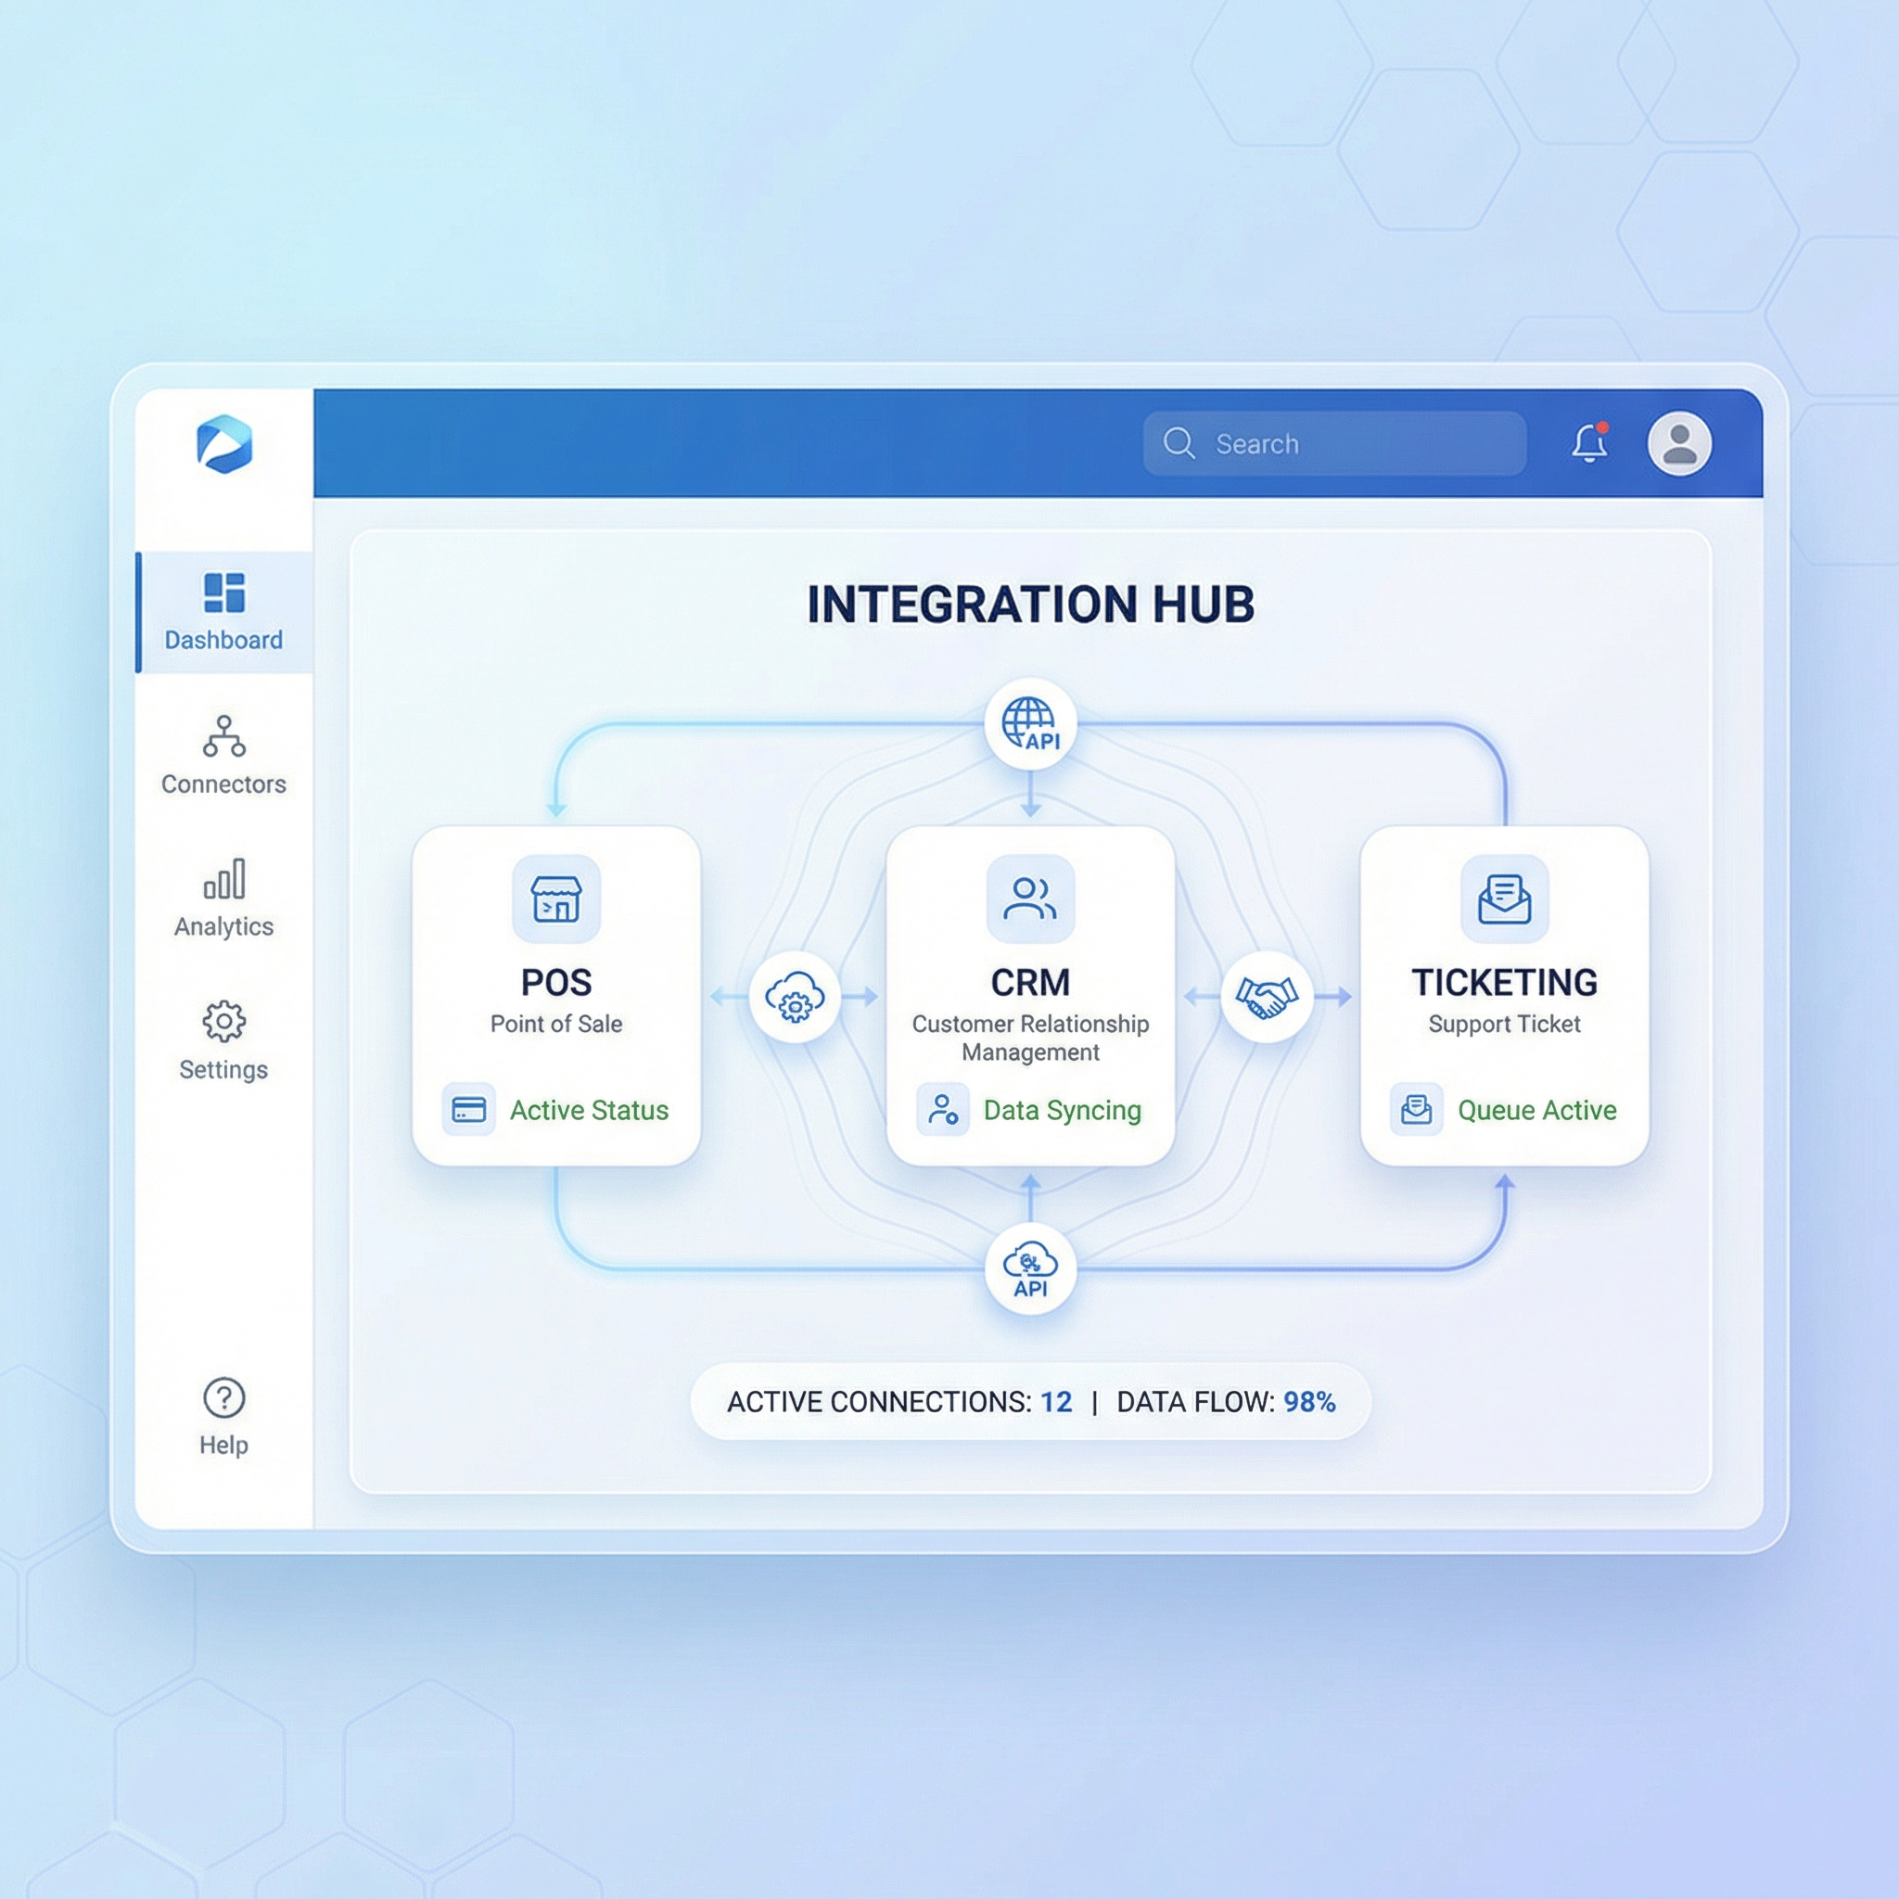Click the user icon beside Data Syncing
The image size is (1899, 1899).
(x=943, y=1110)
